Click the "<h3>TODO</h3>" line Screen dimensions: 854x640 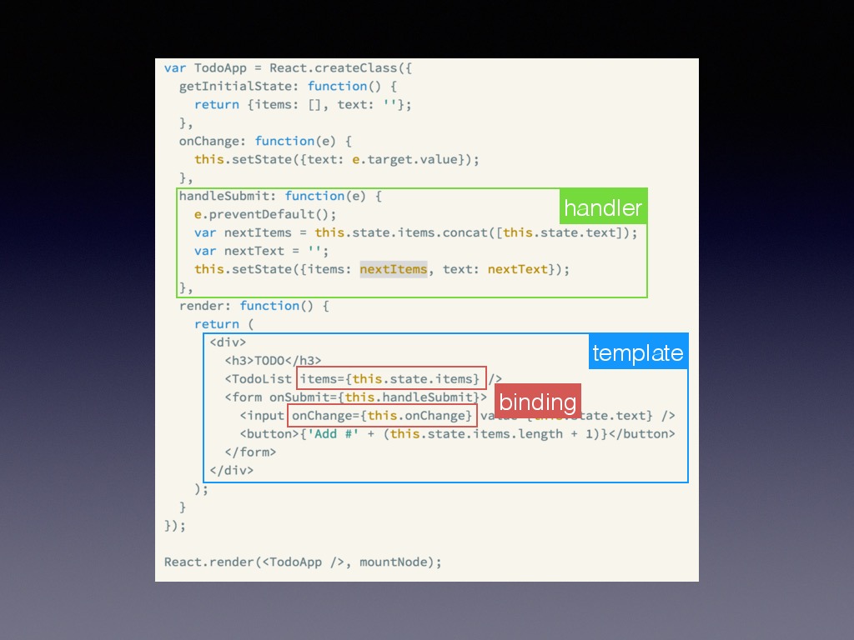[273, 361]
